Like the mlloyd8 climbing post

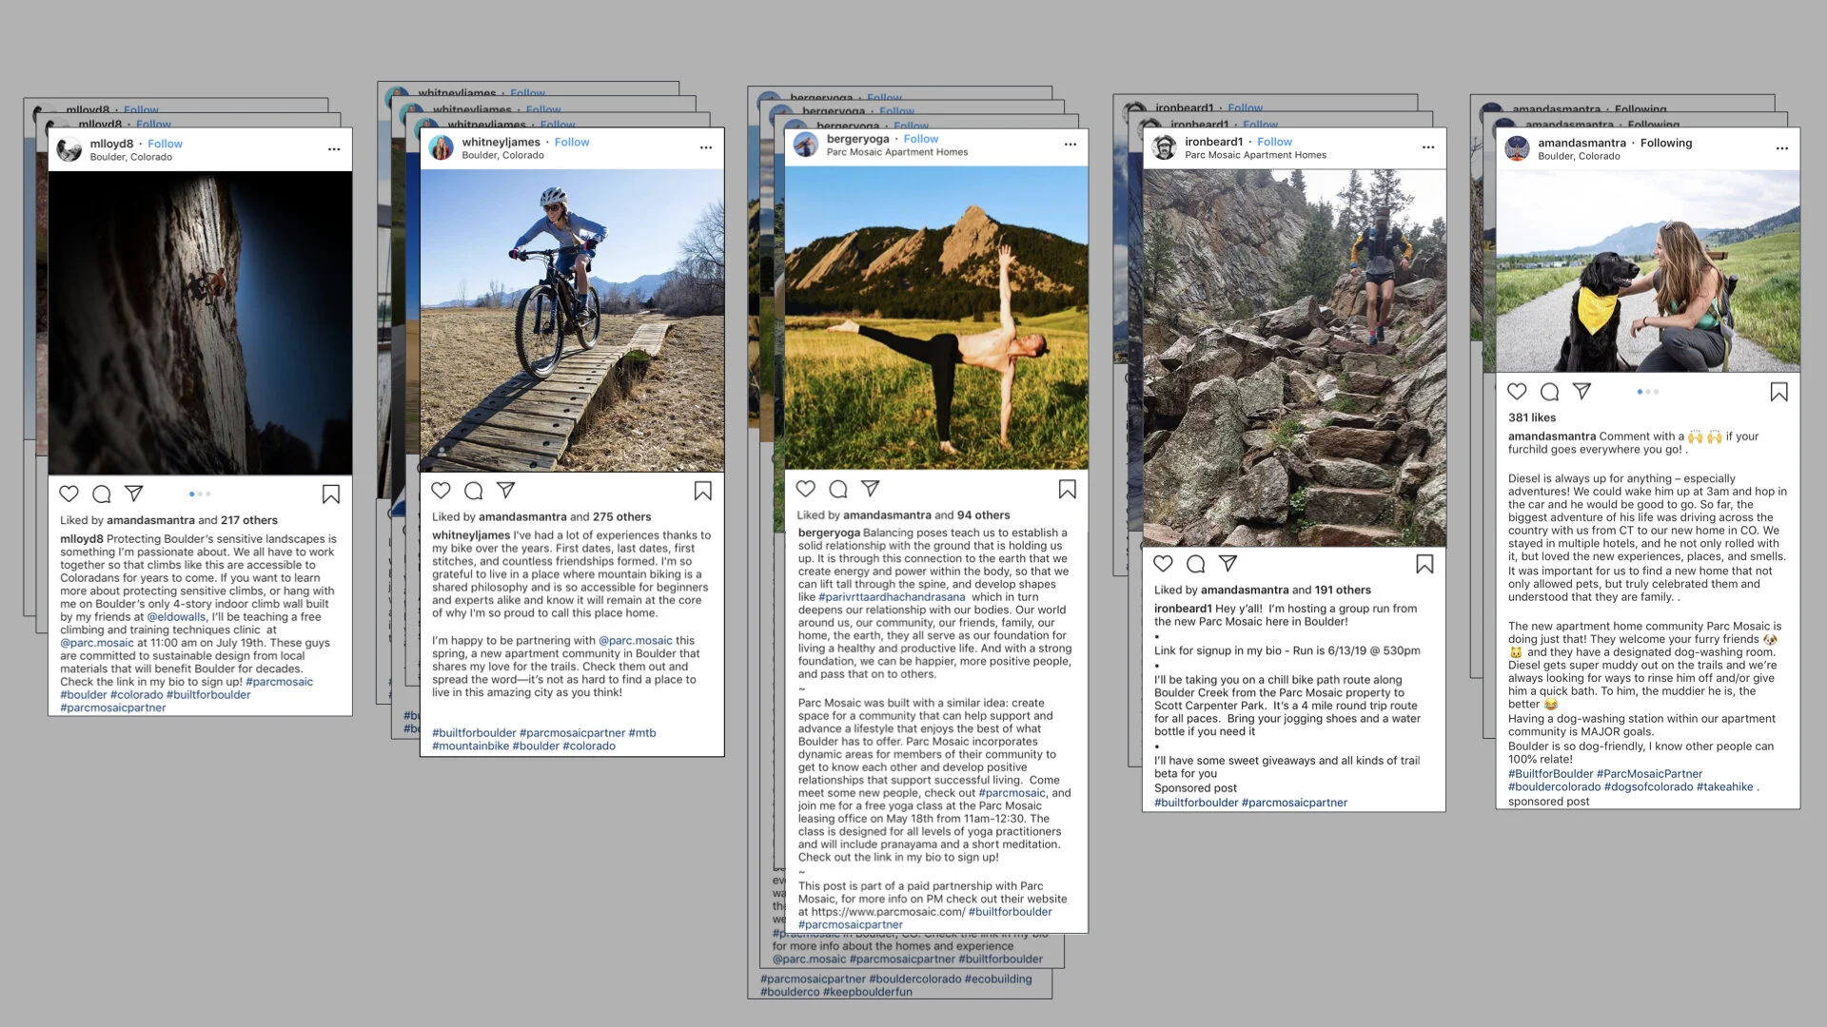[69, 494]
